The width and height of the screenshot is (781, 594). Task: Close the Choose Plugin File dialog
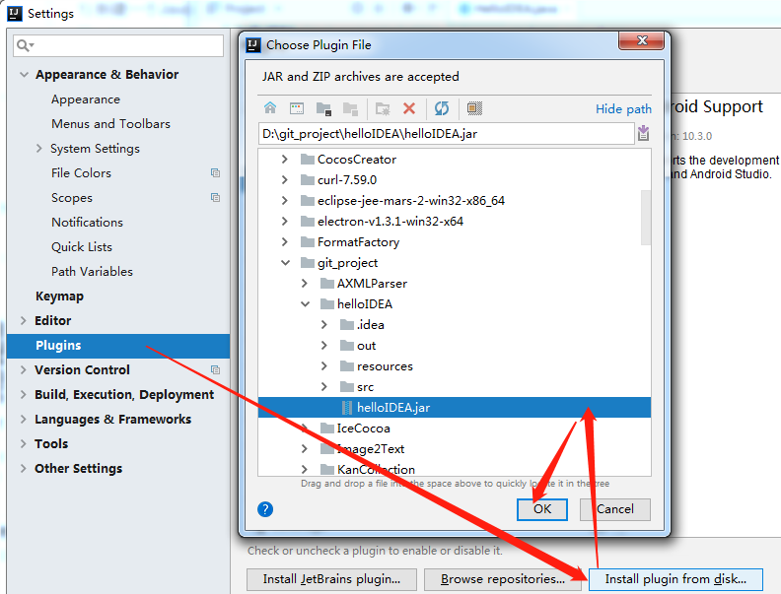click(x=642, y=40)
